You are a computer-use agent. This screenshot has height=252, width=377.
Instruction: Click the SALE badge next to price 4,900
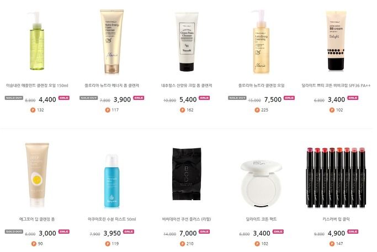pos(353,232)
